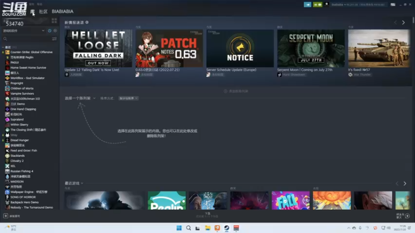Open Hell Let Loose Falling Dark news
The image size is (415, 233).
(98, 48)
